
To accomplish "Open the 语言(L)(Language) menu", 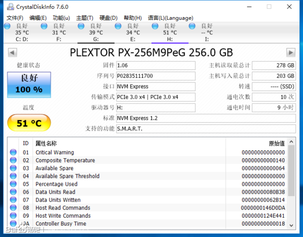I will 170,18.
